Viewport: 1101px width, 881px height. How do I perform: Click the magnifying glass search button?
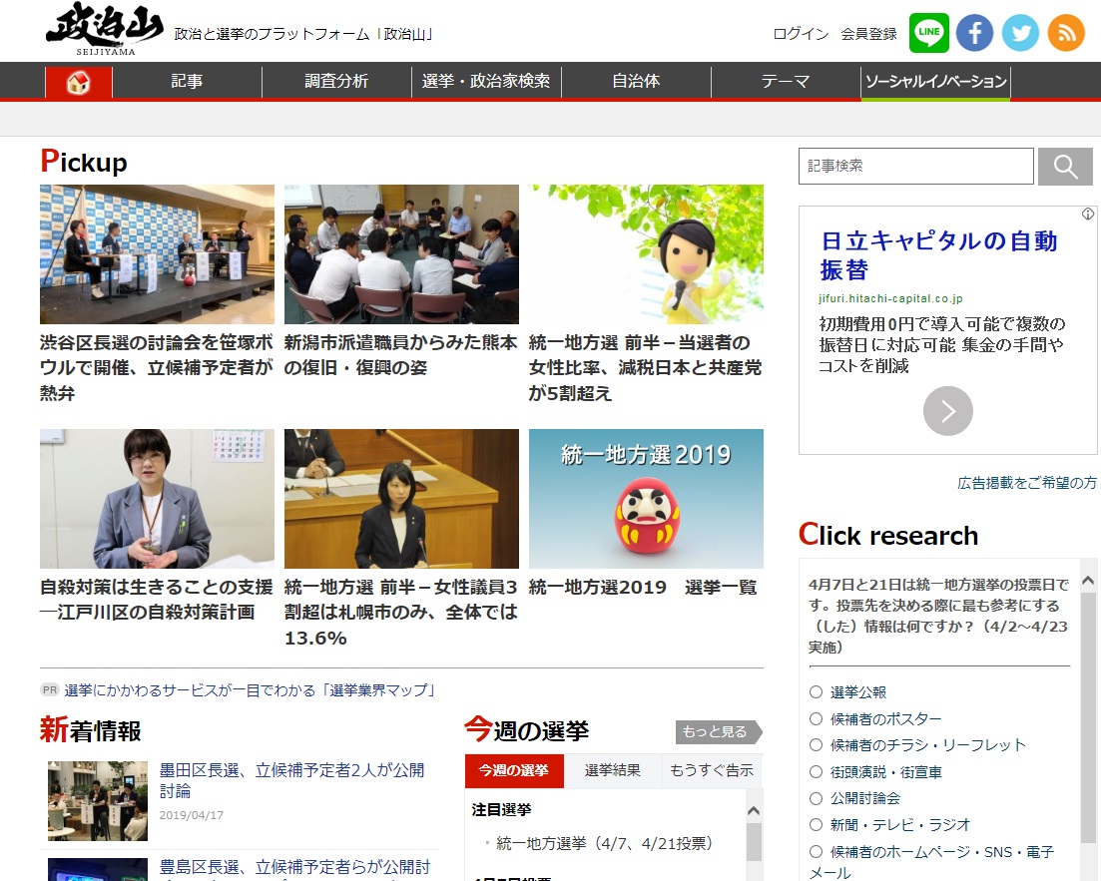[x=1065, y=167]
